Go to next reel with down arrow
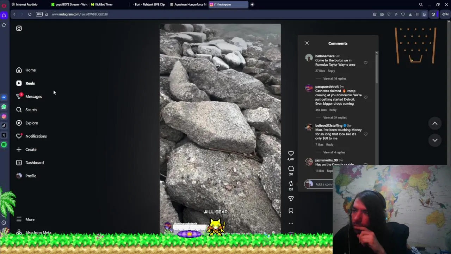This screenshot has width=451, height=254. tap(435, 140)
